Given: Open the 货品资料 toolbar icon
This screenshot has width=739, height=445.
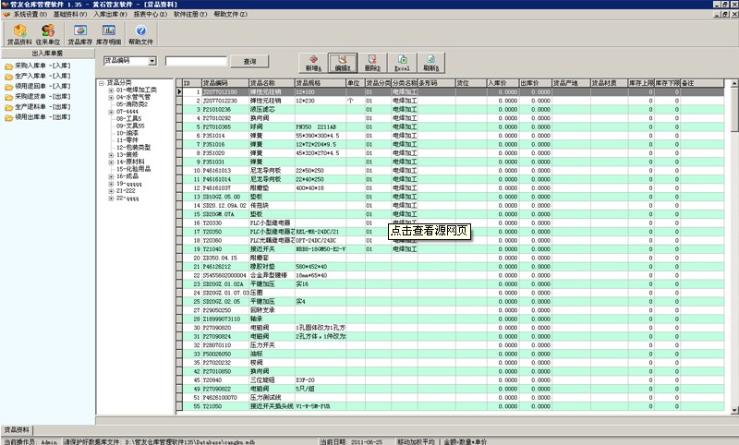Looking at the screenshot, I should (19, 34).
